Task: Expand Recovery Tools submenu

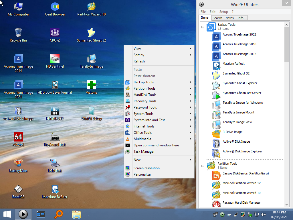Action: [159, 101]
